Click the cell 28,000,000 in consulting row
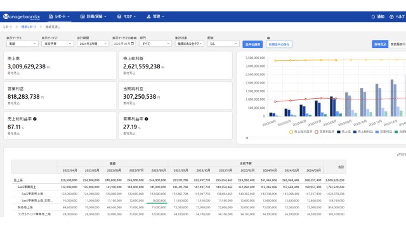This screenshot has height=228, width=406. [70, 214]
